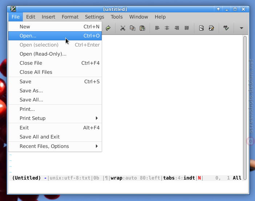Click the Paste clipboard icon

tap(142, 28)
